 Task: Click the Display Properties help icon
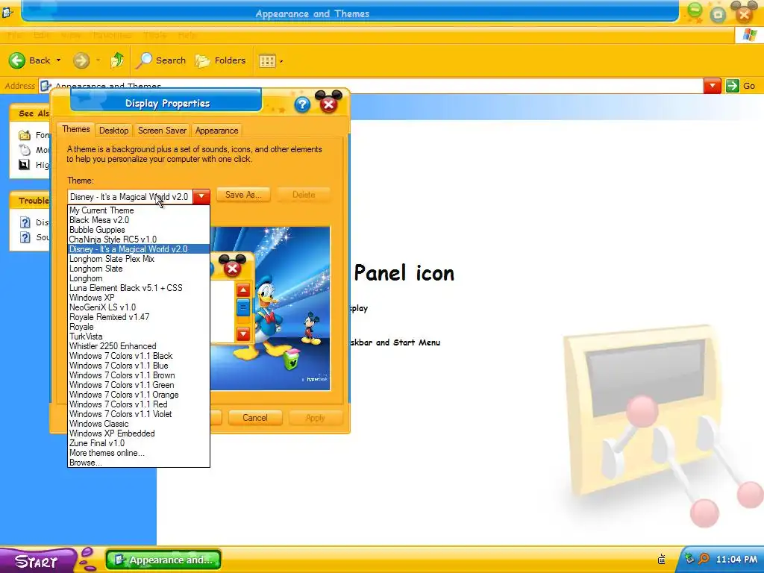pos(302,104)
